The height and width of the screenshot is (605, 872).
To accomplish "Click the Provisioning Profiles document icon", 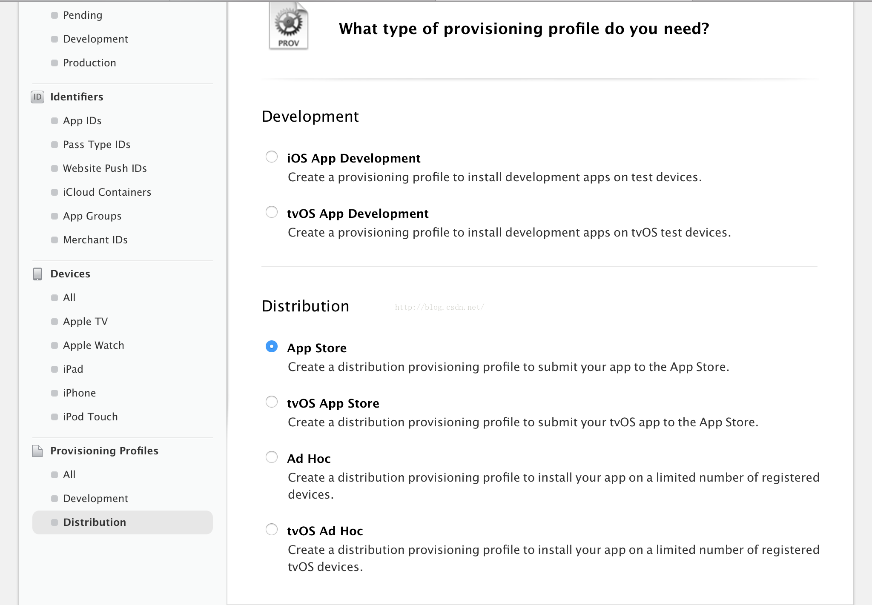I will pos(37,451).
